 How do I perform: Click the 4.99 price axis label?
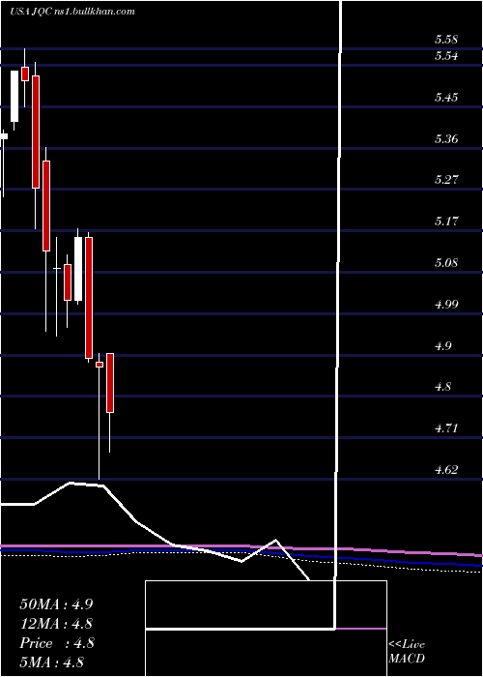click(446, 305)
